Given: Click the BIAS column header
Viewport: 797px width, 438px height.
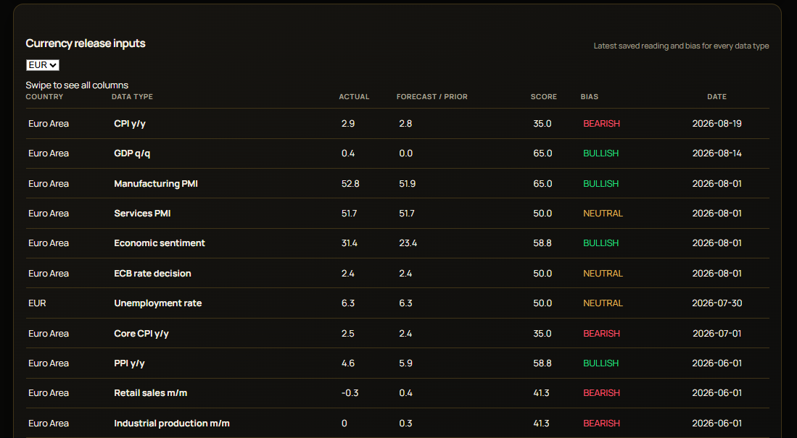Looking at the screenshot, I should (590, 96).
